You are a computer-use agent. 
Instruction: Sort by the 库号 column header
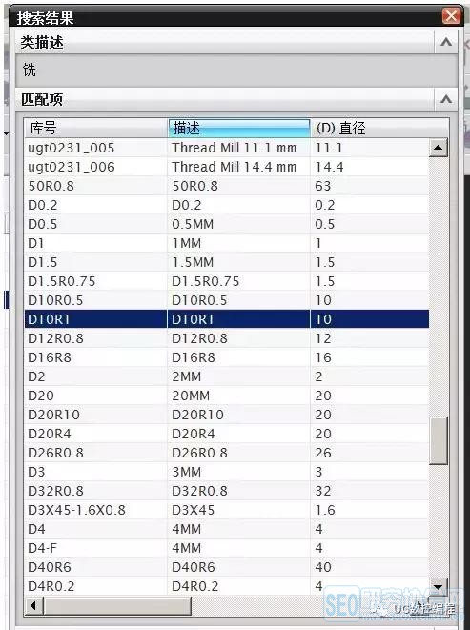[x=95, y=129]
